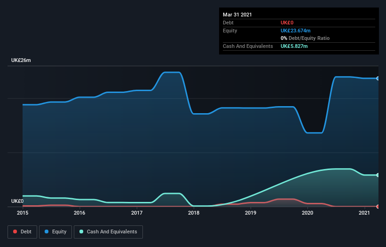Click the 2020 x-axis label

(x=307, y=213)
